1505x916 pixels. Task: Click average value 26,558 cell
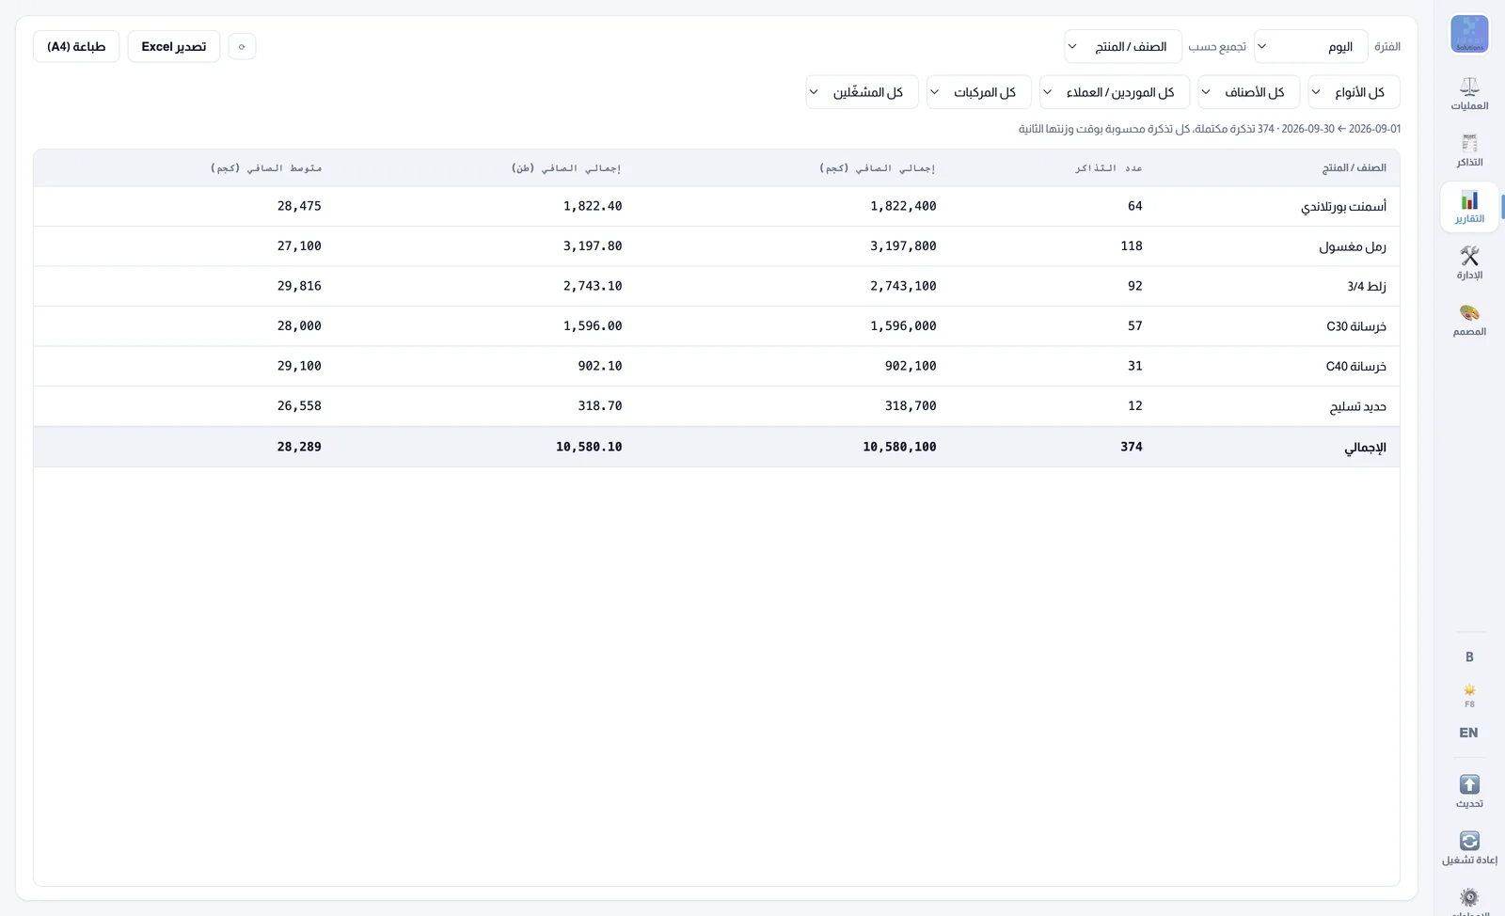tap(299, 406)
